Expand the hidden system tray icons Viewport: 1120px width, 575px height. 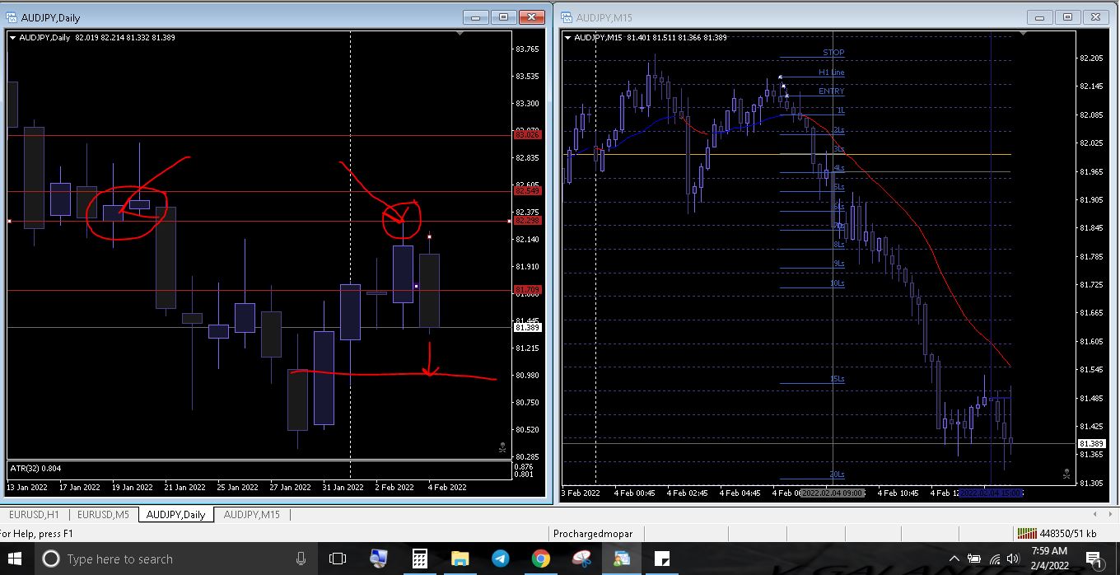point(954,559)
